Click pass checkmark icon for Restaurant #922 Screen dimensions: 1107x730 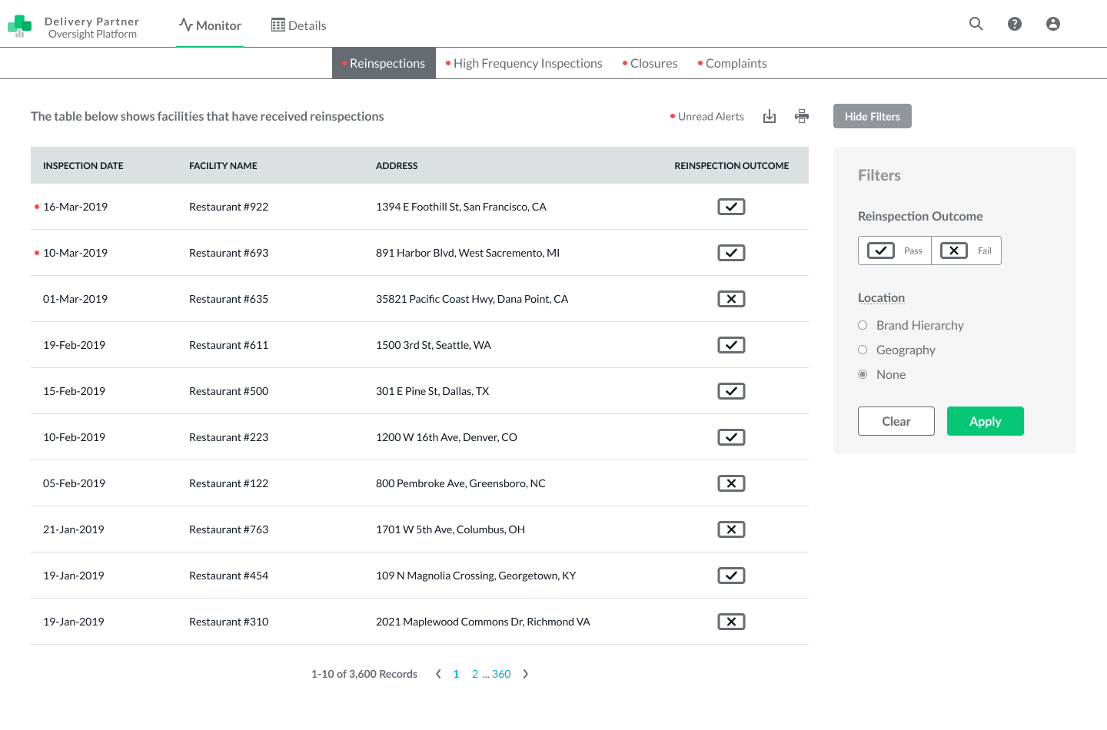[x=731, y=207]
